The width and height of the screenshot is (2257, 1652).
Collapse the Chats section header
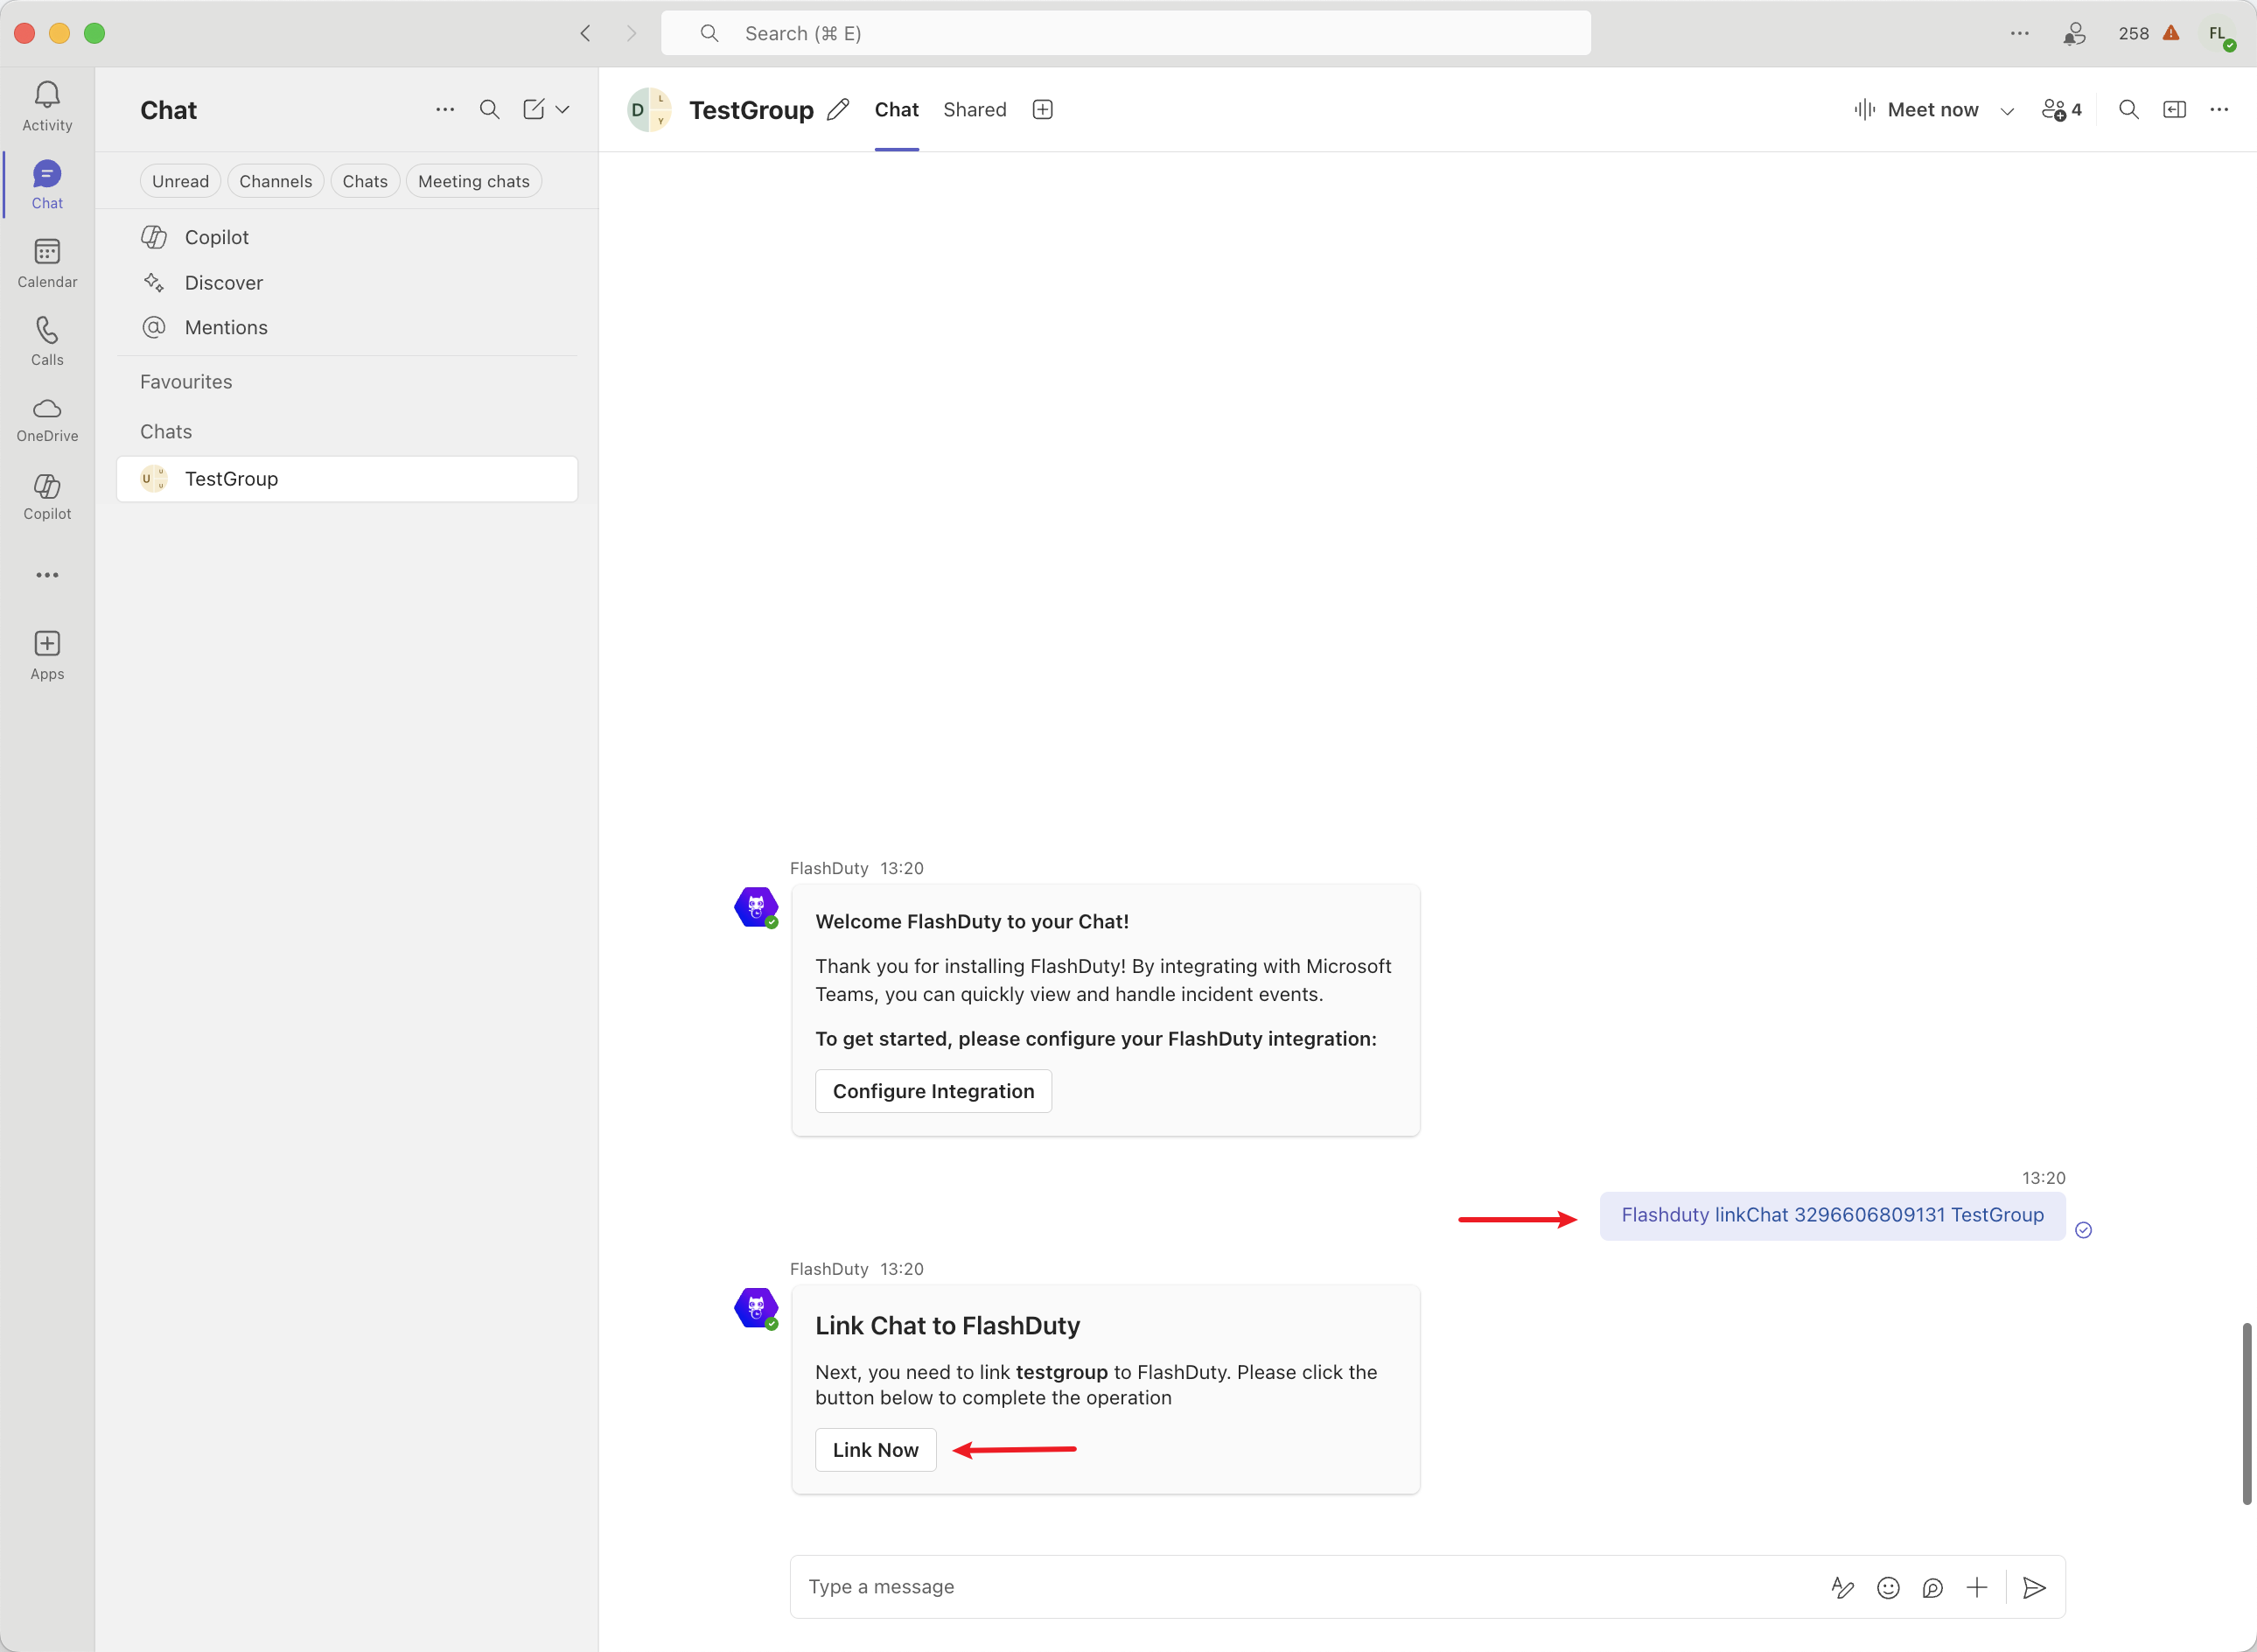pyautogui.click(x=166, y=432)
